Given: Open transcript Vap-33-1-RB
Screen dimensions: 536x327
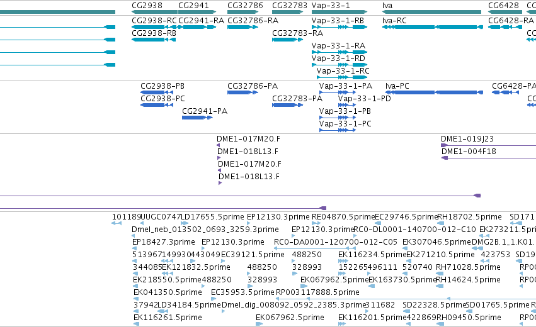Looking at the screenshot, I should tap(338, 21).
